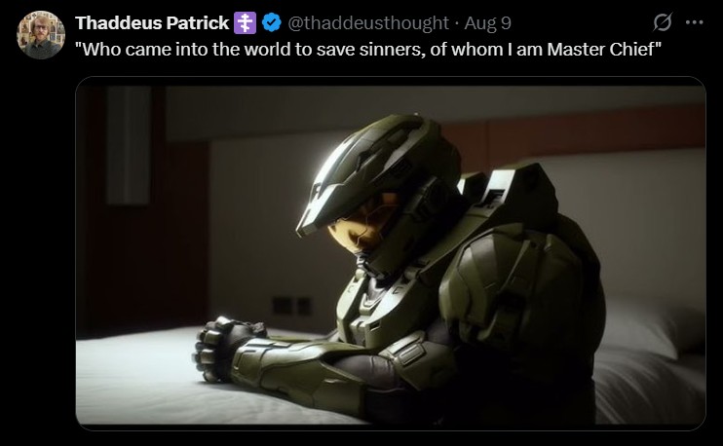Click the blue verified checkmark badge

click(x=272, y=22)
